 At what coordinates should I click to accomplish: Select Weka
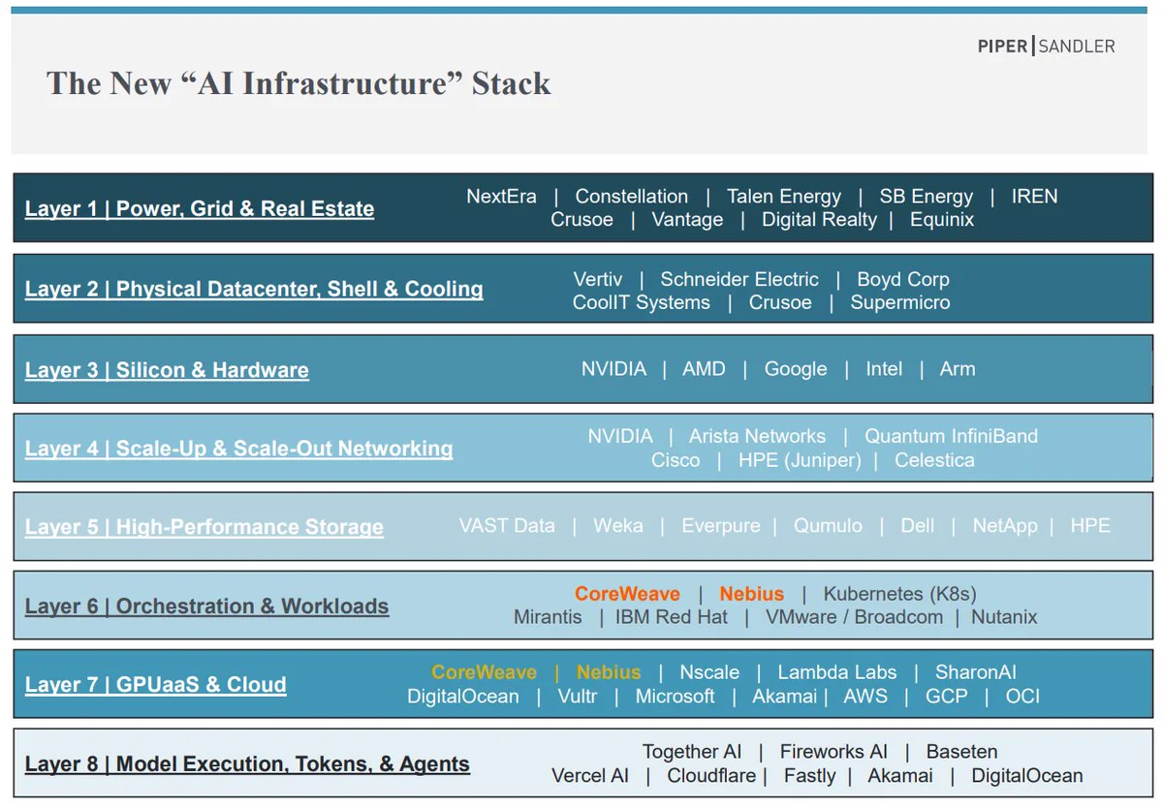(x=618, y=526)
